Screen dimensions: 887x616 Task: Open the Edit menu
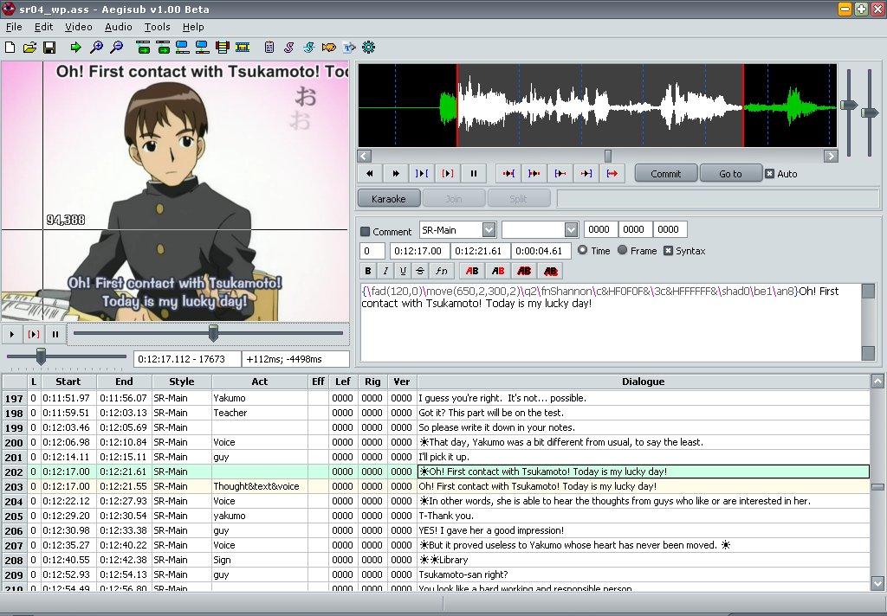click(x=43, y=27)
